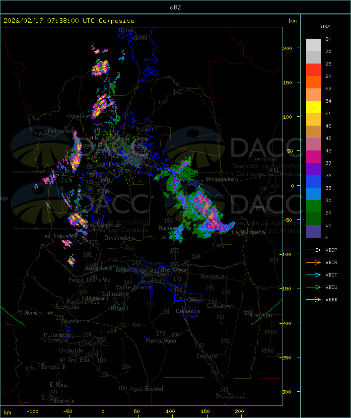Click the dBZ heading above the color legend
Viewport: 351px width, 418px height.
click(325, 27)
